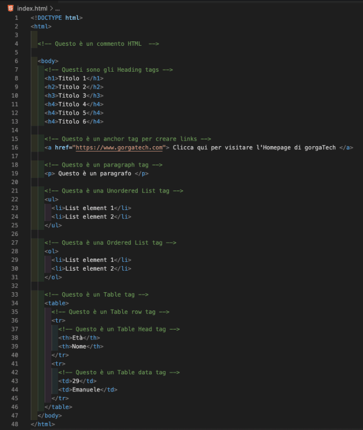
Task: Click the 'Emanuele' table data text
Action: [86, 390]
